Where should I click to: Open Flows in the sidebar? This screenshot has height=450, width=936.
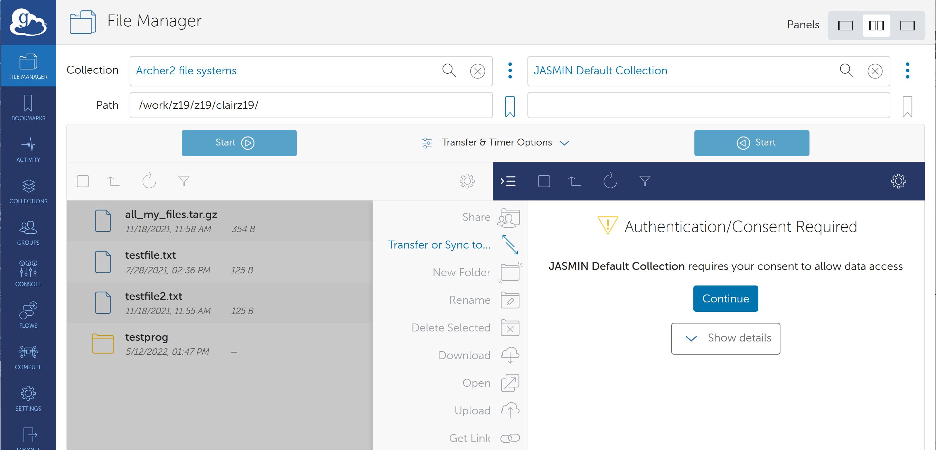coord(28,315)
